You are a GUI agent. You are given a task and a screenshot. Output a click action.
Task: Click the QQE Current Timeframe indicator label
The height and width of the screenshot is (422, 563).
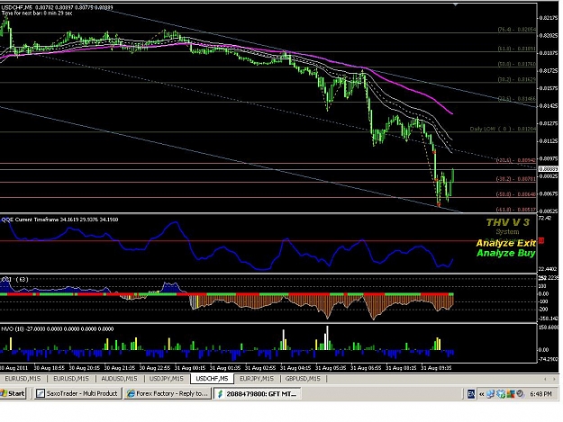point(60,220)
